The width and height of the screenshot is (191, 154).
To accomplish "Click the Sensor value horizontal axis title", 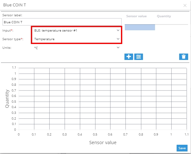I will (103, 143).
